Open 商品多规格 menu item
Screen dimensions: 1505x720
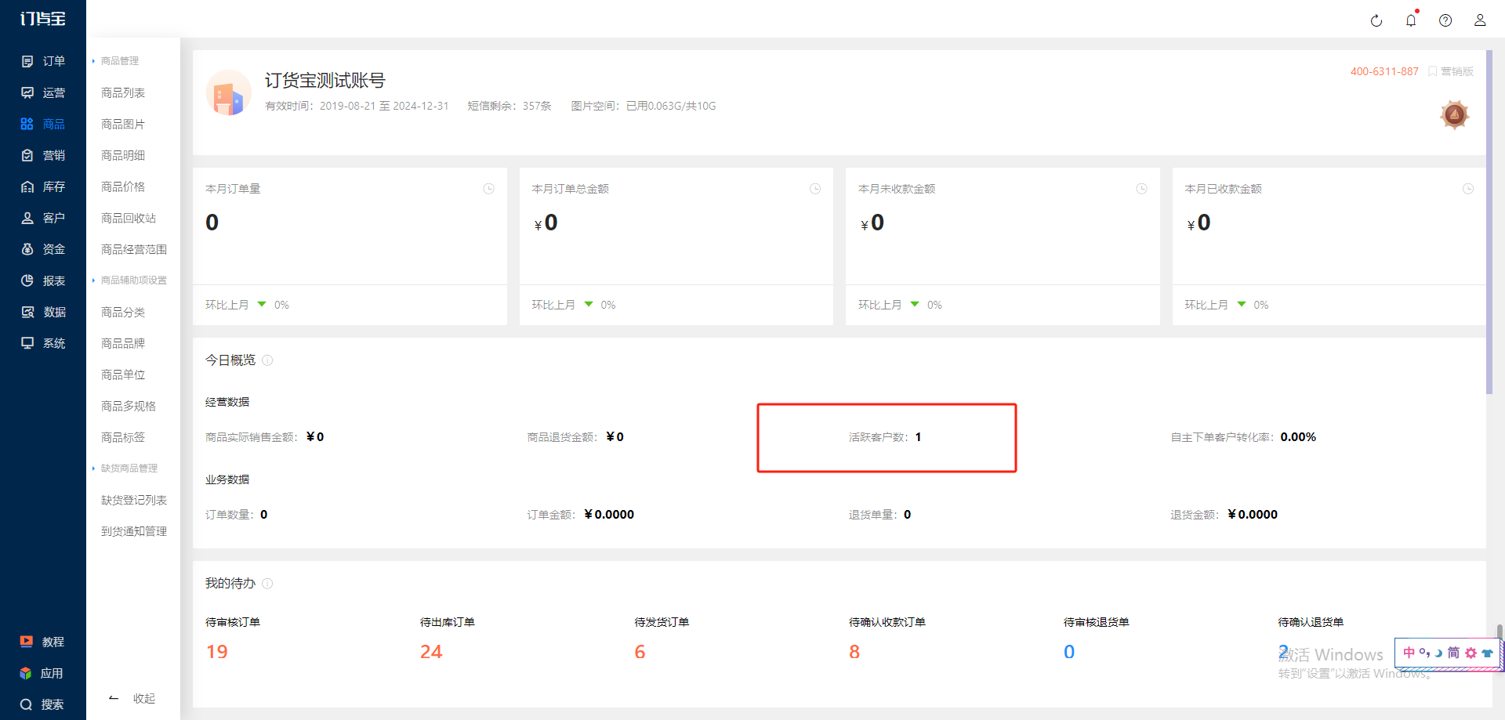129,406
